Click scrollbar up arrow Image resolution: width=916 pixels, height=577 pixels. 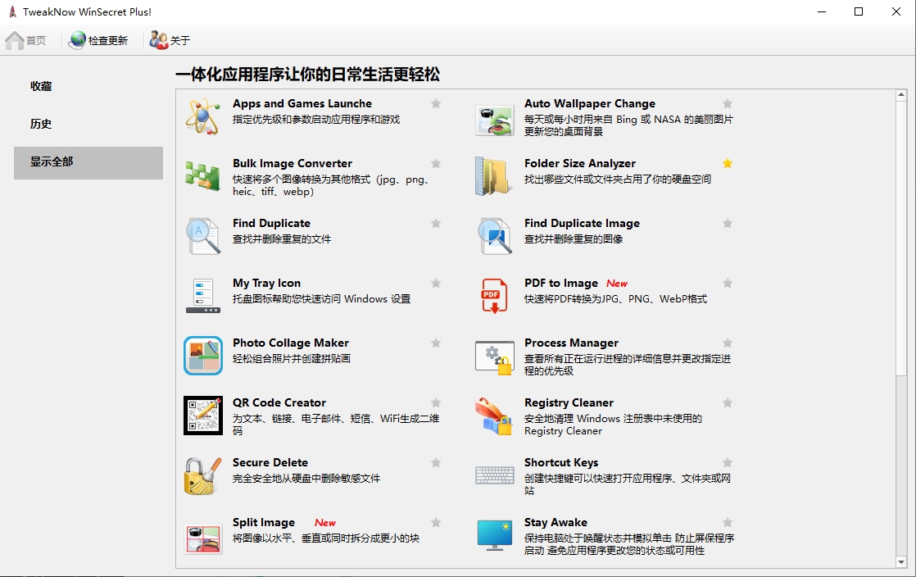click(x=900, y=95)
